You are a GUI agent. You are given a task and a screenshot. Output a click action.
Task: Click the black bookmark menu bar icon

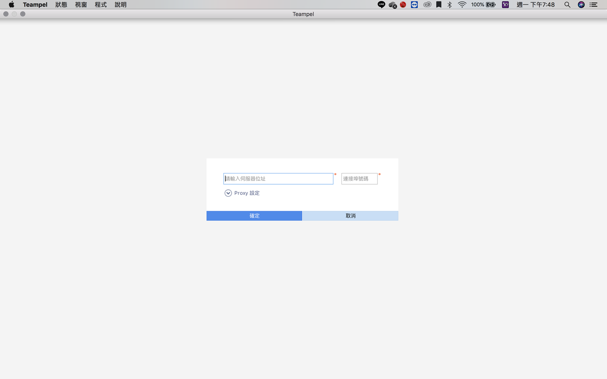click(439, 5)
